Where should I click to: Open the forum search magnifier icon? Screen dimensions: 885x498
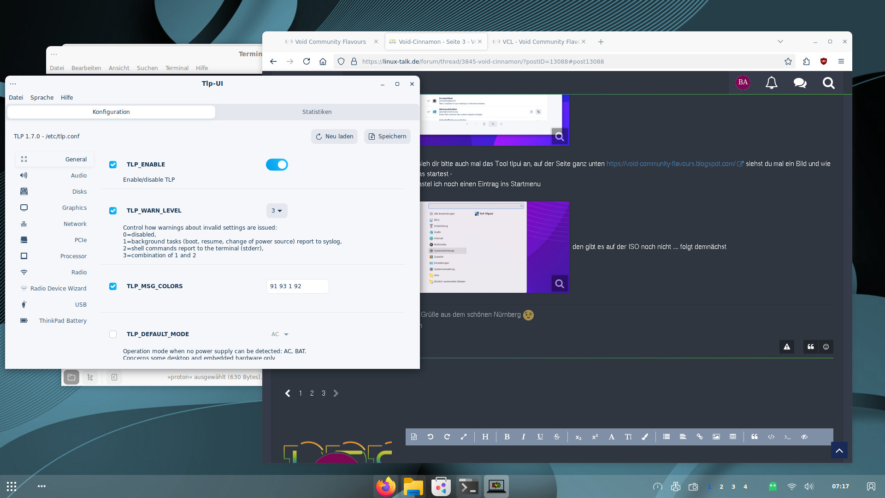[828, 83]
